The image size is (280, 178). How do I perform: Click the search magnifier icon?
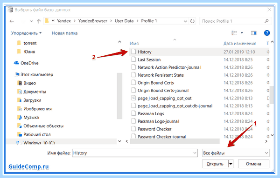[266, 21]
